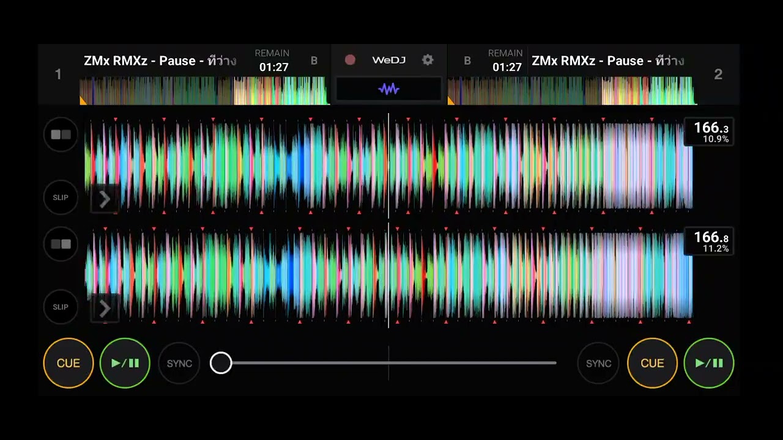Enable SLIP mode on deck 2
783x440 pixels.
coord(61,307)
